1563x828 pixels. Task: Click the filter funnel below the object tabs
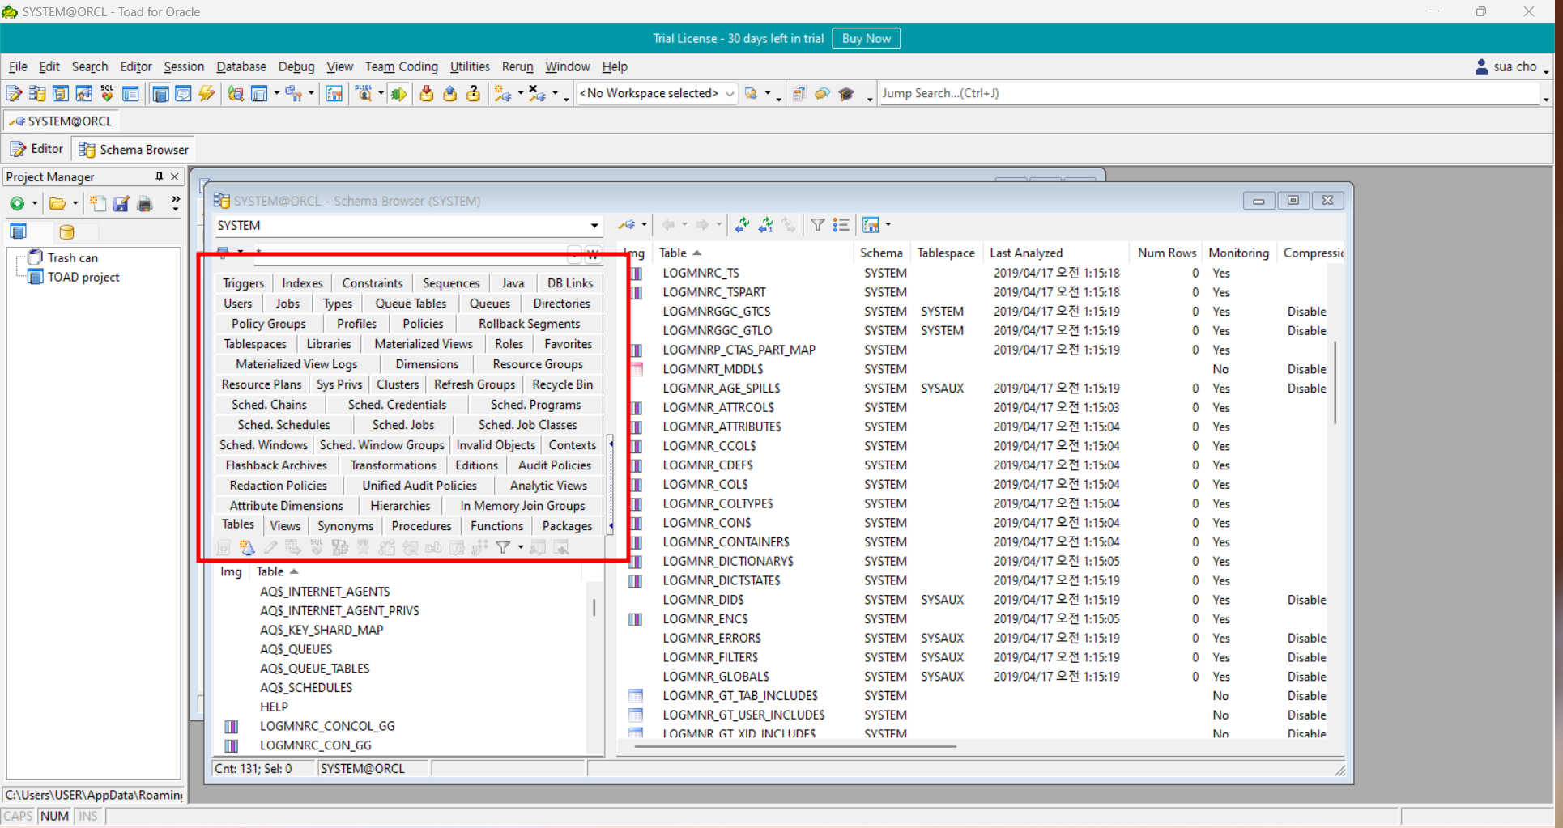point(503,548)
